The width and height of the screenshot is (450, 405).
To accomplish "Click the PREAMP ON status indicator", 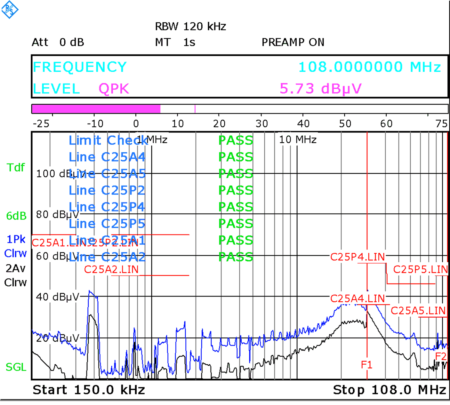I will [x=293, y=42].
